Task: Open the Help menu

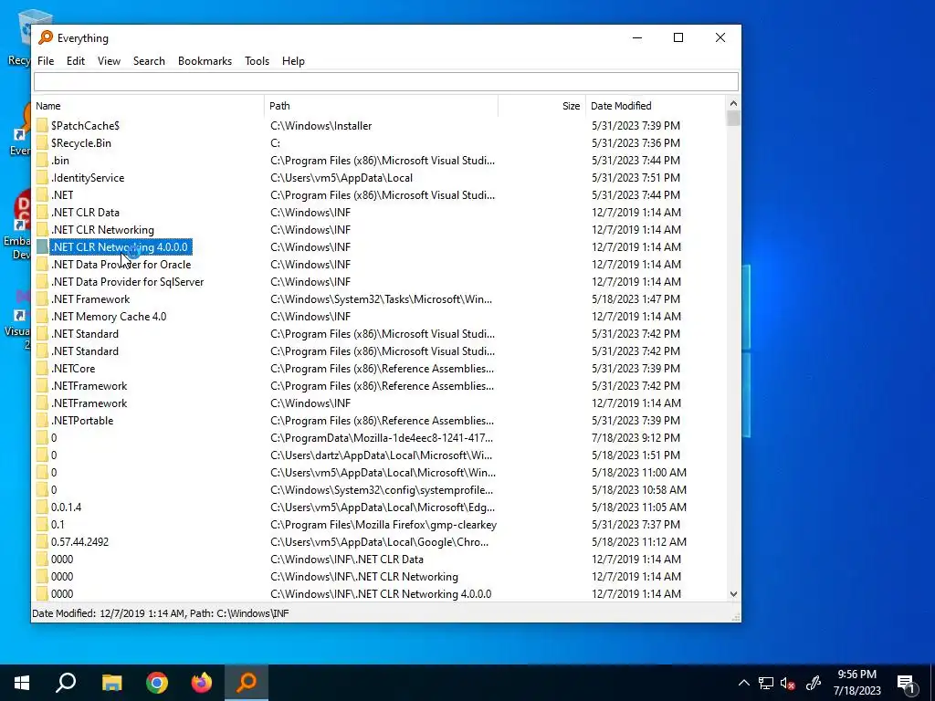Action: 293,61
